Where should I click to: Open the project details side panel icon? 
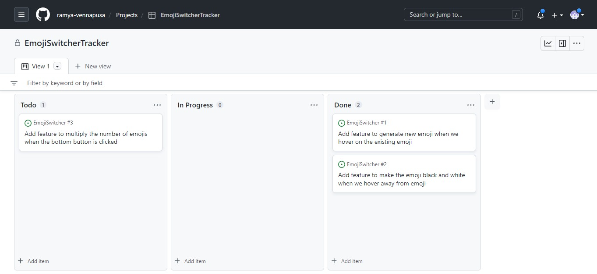pos(562,43)
